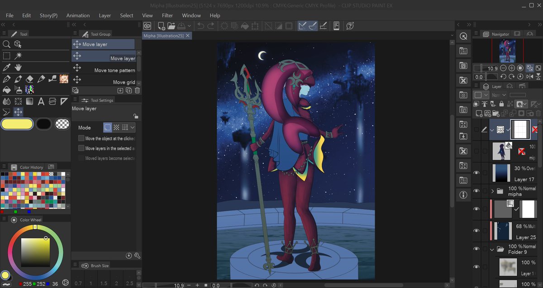Toggle snap to grid in command bar

324,26
